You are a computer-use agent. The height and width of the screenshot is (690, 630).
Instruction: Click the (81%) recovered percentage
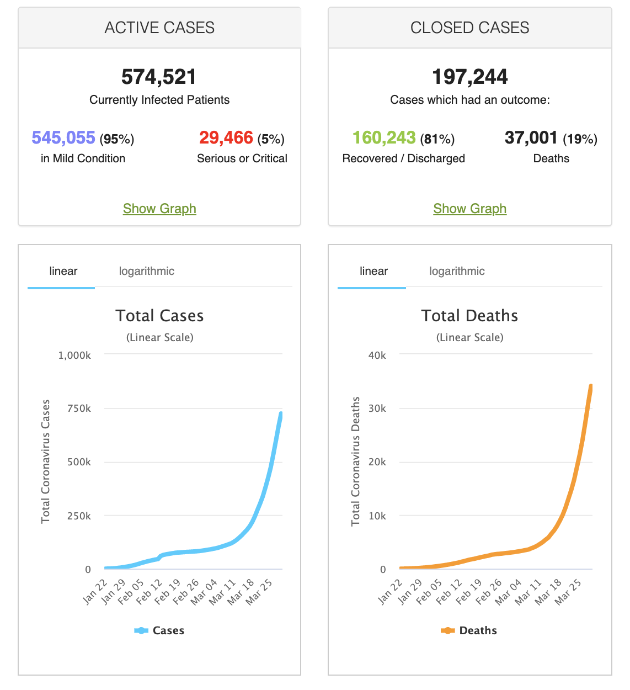click(437, 139)
